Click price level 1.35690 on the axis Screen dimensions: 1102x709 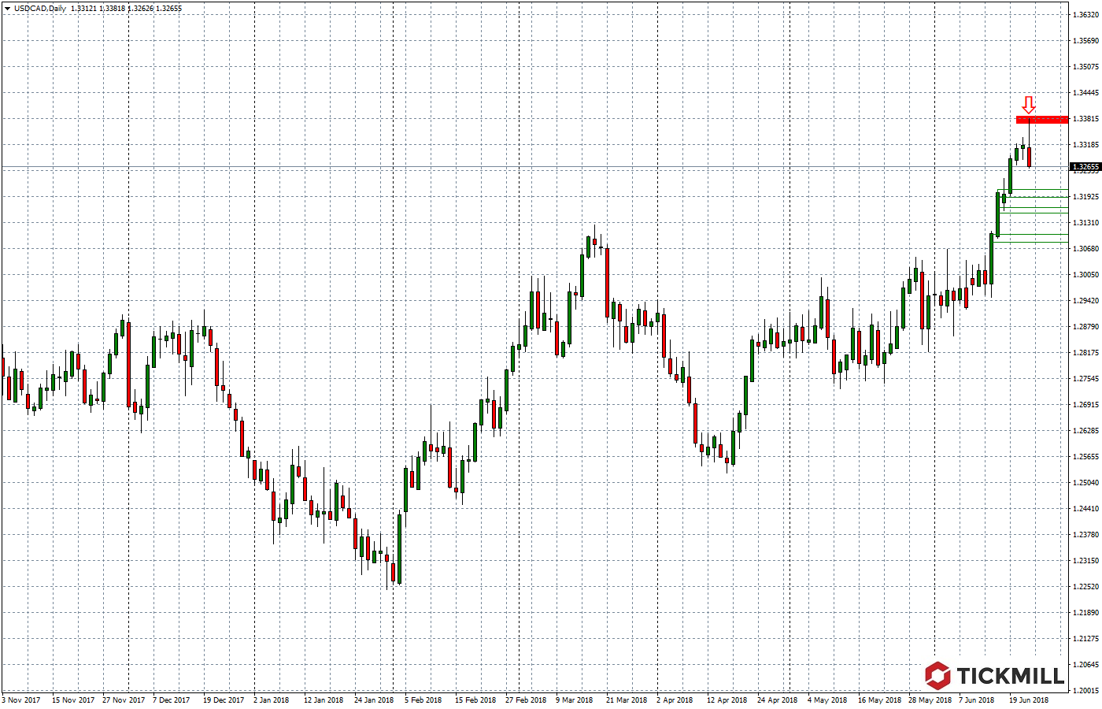click(x=1086, y=41)
